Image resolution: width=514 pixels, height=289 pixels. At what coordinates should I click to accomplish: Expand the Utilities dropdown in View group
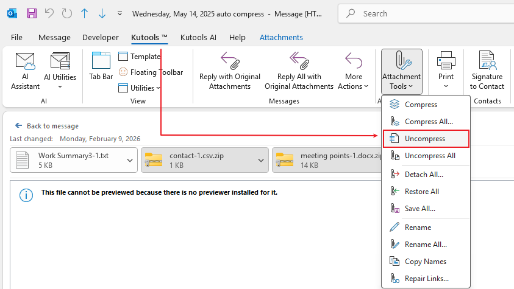coord(140,88)
